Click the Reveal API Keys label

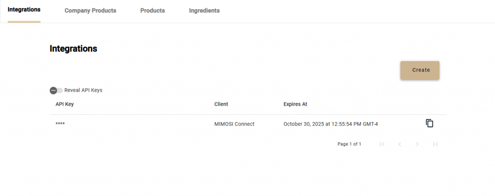[x=83, y=90]
